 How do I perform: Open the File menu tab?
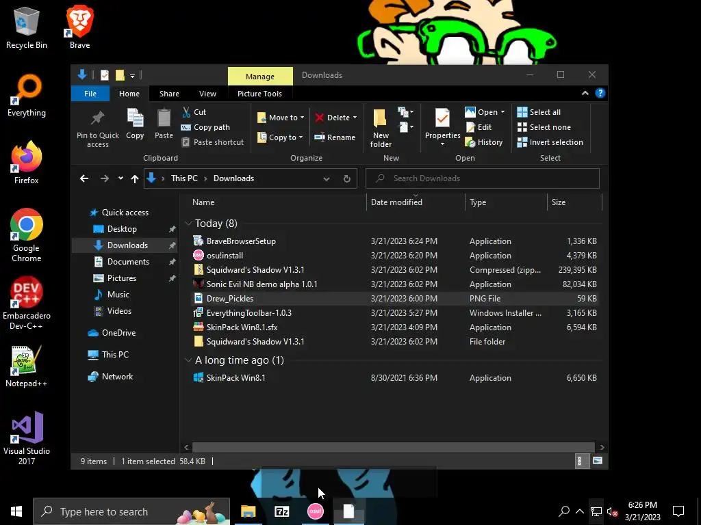tap(90, 94)
